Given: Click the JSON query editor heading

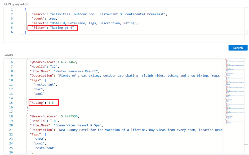Looking at the screenshot, I should pos(16,4).
